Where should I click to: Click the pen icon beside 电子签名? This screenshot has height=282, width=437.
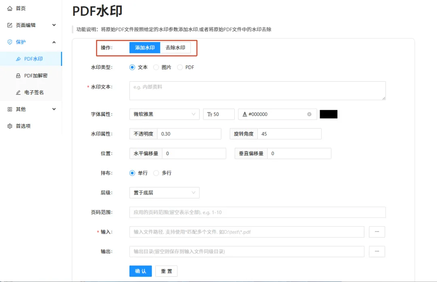point(18,93)
